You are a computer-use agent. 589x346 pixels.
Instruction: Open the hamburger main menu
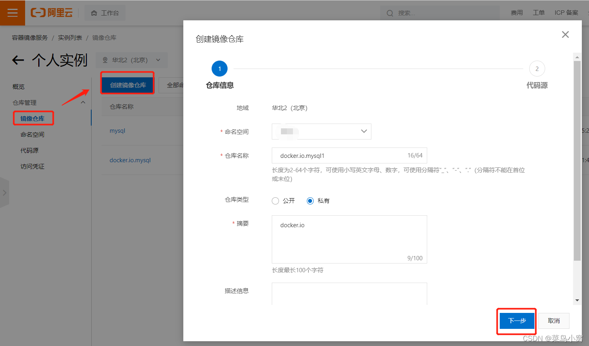click(12, 13)
